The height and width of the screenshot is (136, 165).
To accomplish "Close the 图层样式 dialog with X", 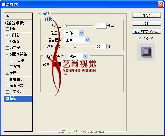I will [x=160, y=5].
